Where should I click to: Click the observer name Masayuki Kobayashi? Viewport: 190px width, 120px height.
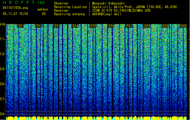(108, 3)
